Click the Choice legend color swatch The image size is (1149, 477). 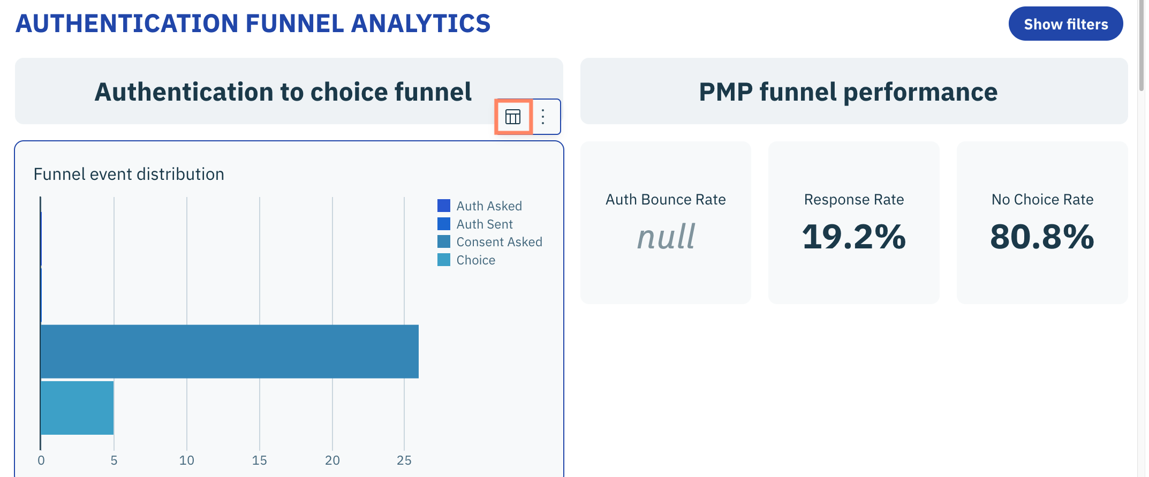click(x=444, y=260)
